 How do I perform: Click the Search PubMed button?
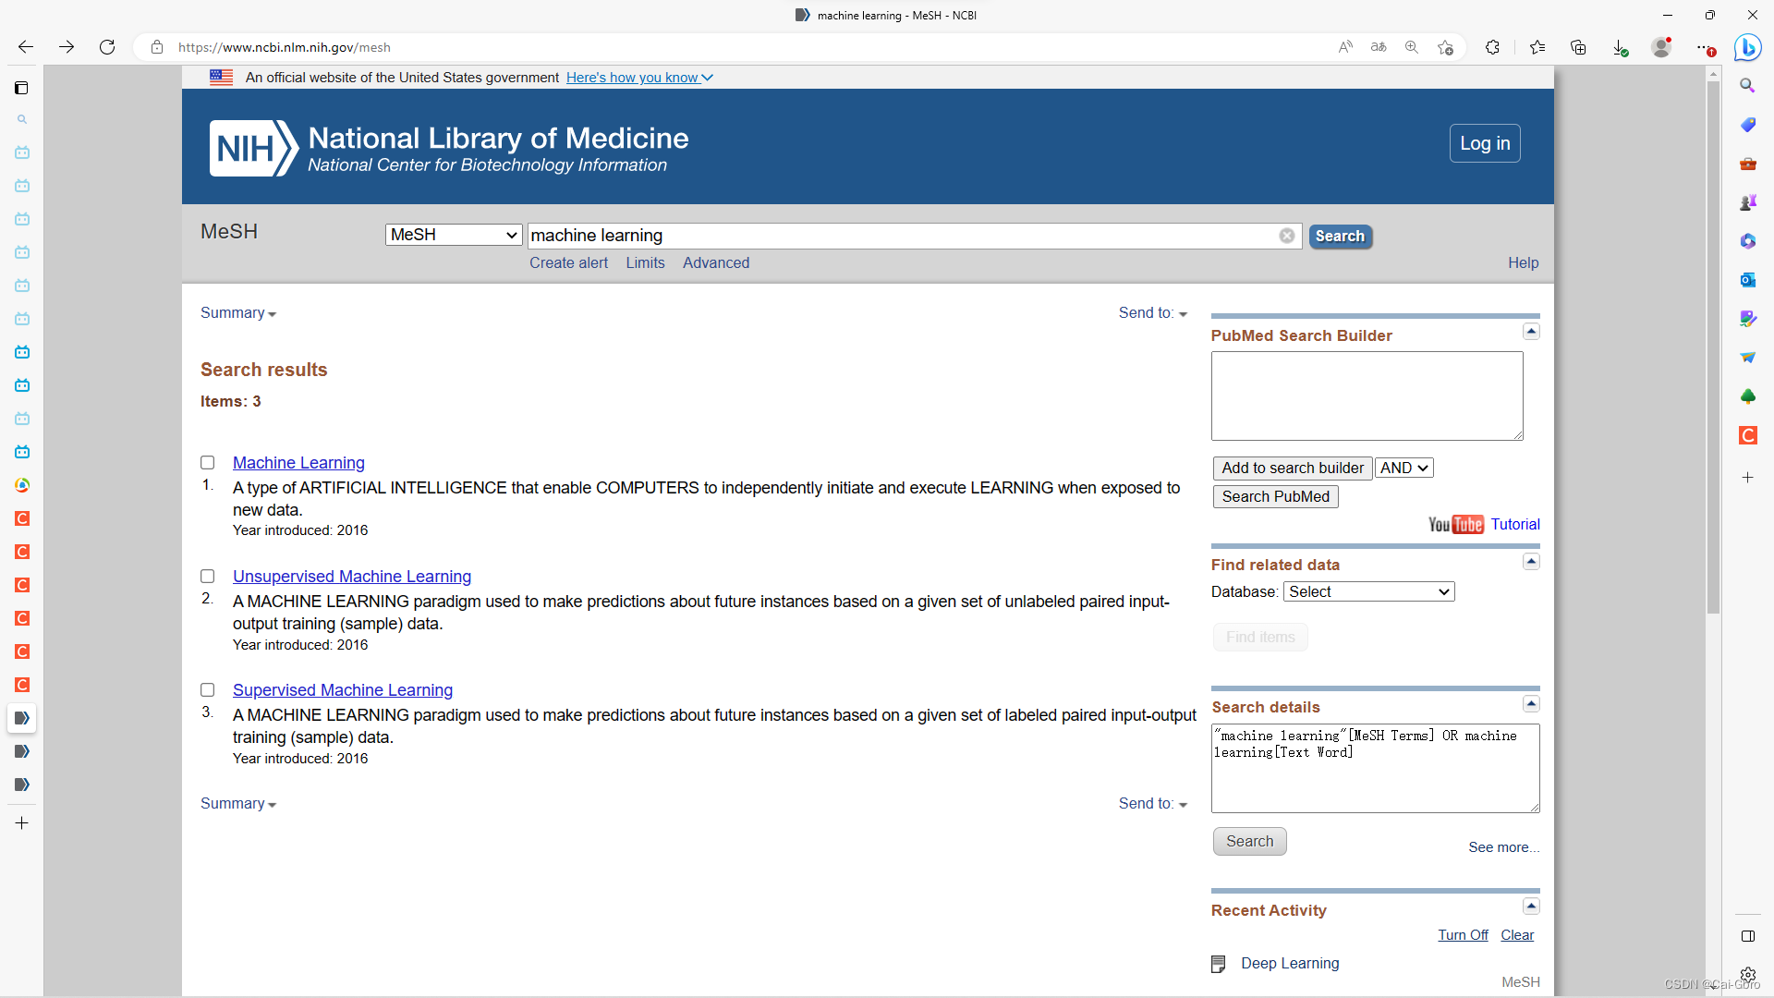pyautogui.click(x=1275, y=497)
